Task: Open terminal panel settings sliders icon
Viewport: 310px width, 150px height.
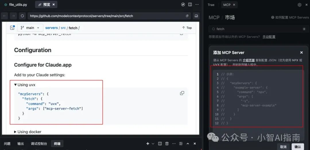Action: [x=181, y=144]
